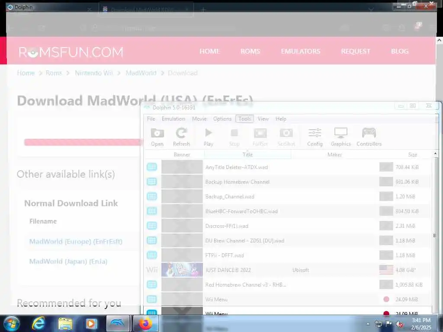Click the USA flag for Just Dance 2022

386,270
